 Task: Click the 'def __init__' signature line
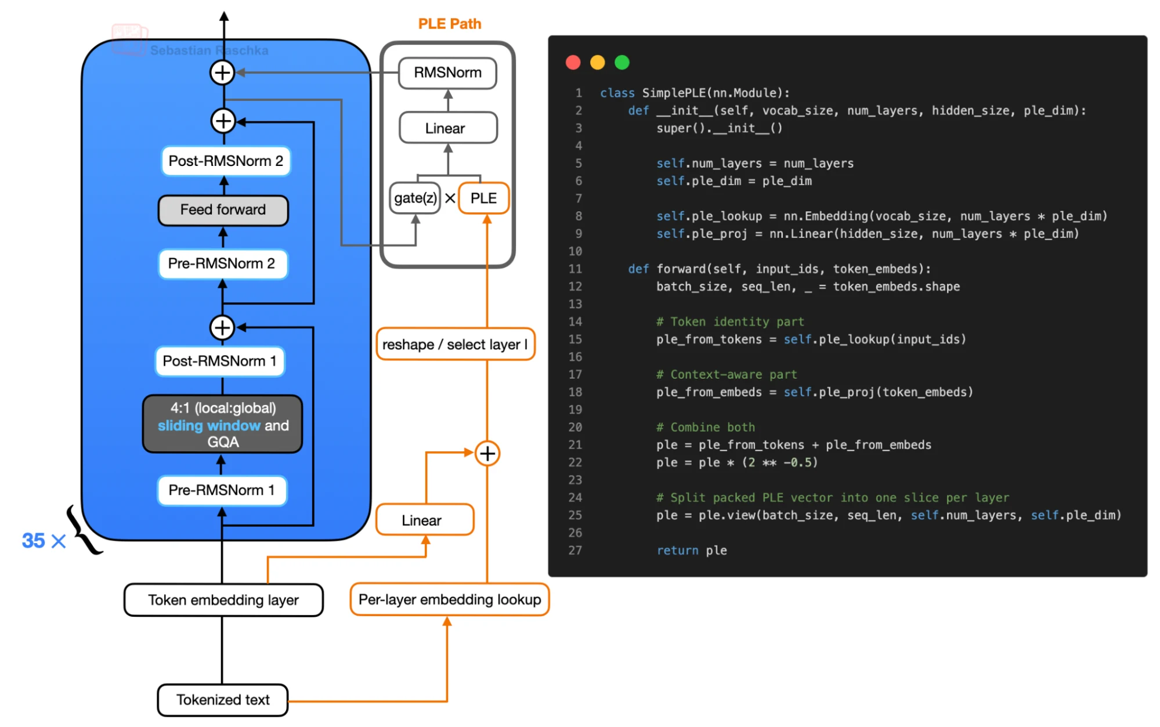[857, 110]
